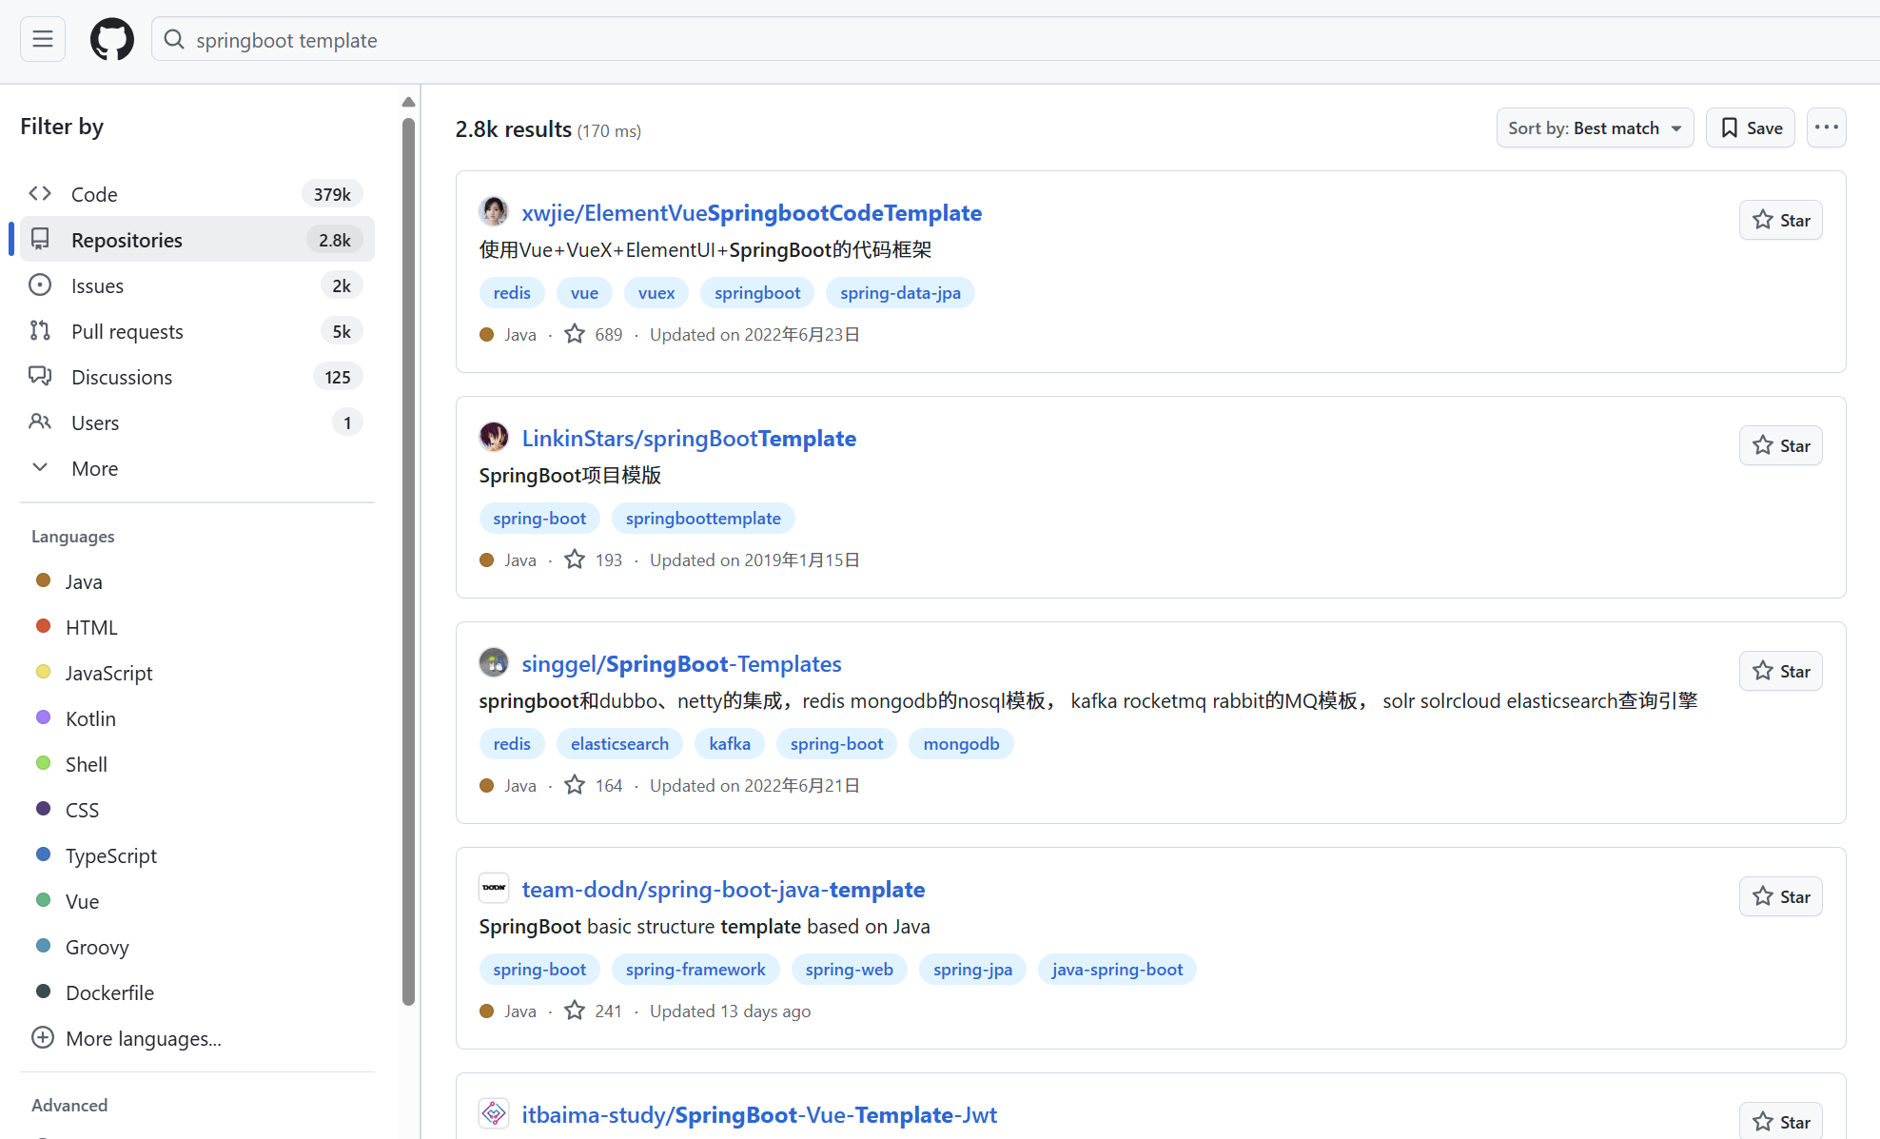The image size is (1880, 1139).
Task: Select the Repositories filter
Action: tap(196, 240)
